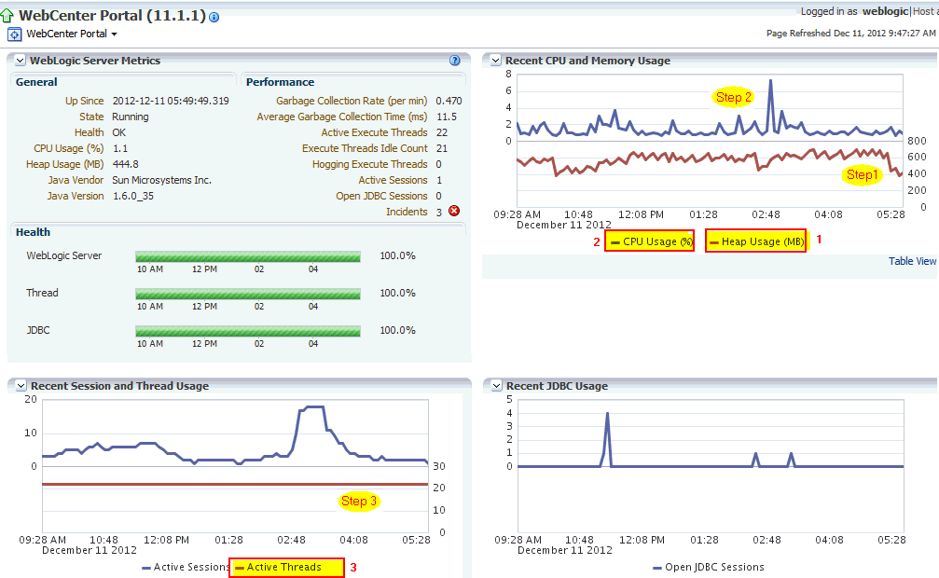Click the red incidents error icon
The image size is (939, 578).
454,211
